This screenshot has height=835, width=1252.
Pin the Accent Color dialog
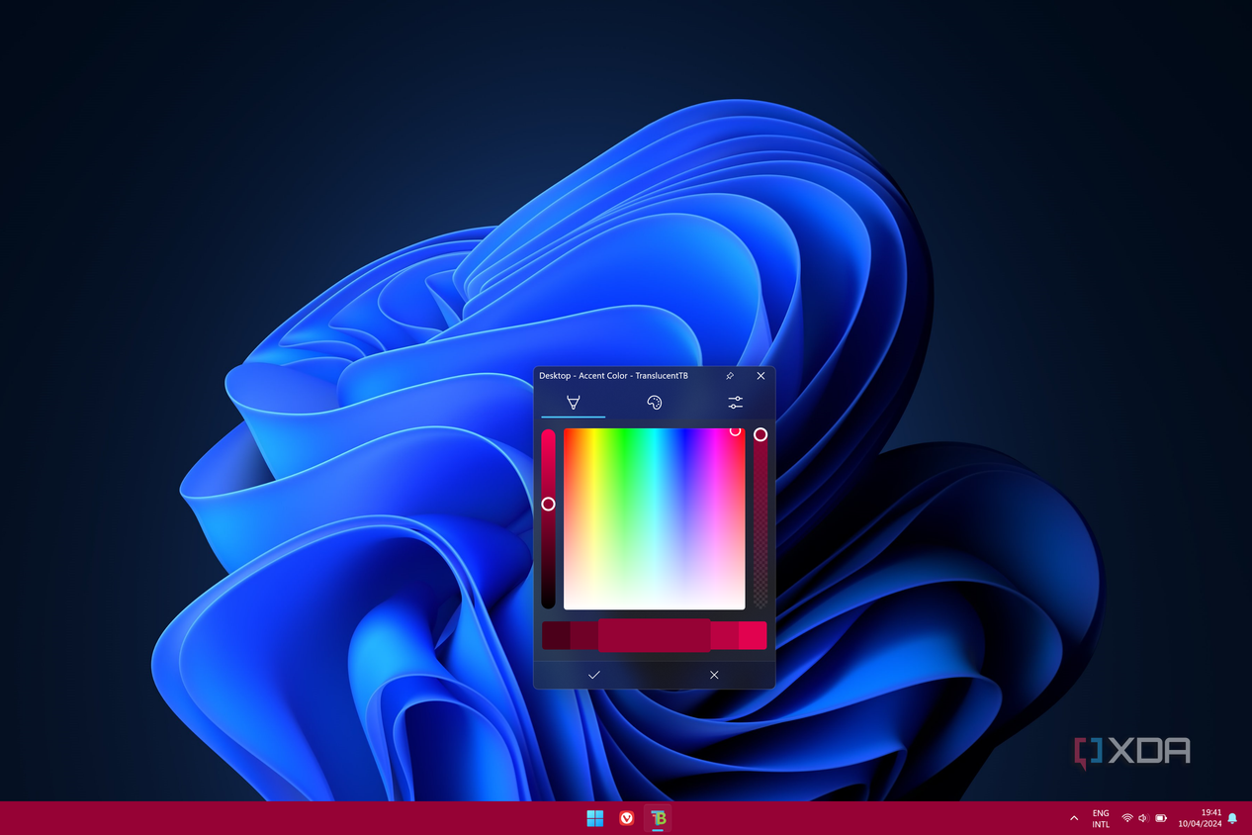(730, 376)
